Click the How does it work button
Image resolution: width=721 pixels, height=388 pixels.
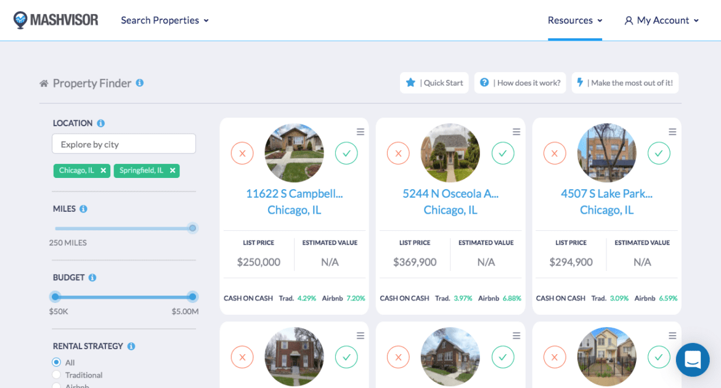[x=519, y=83]
